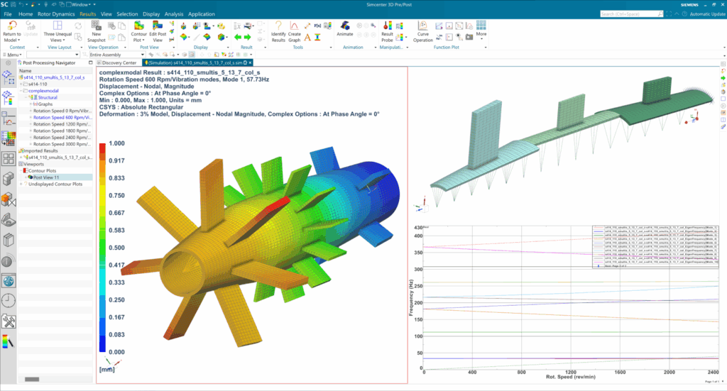727x391 pixels.
Task: Open the Curve Operation tool
Action: [x=423, y=26]
